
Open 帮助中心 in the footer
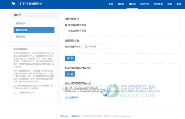64,116
